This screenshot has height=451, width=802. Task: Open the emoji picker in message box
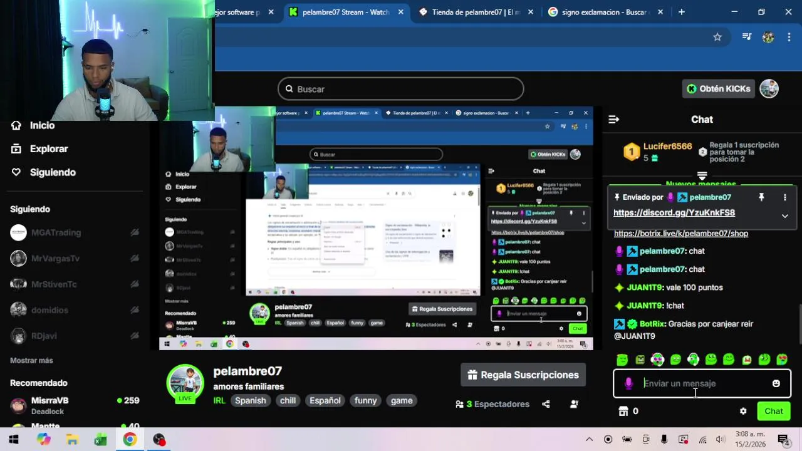click(776, 383)
